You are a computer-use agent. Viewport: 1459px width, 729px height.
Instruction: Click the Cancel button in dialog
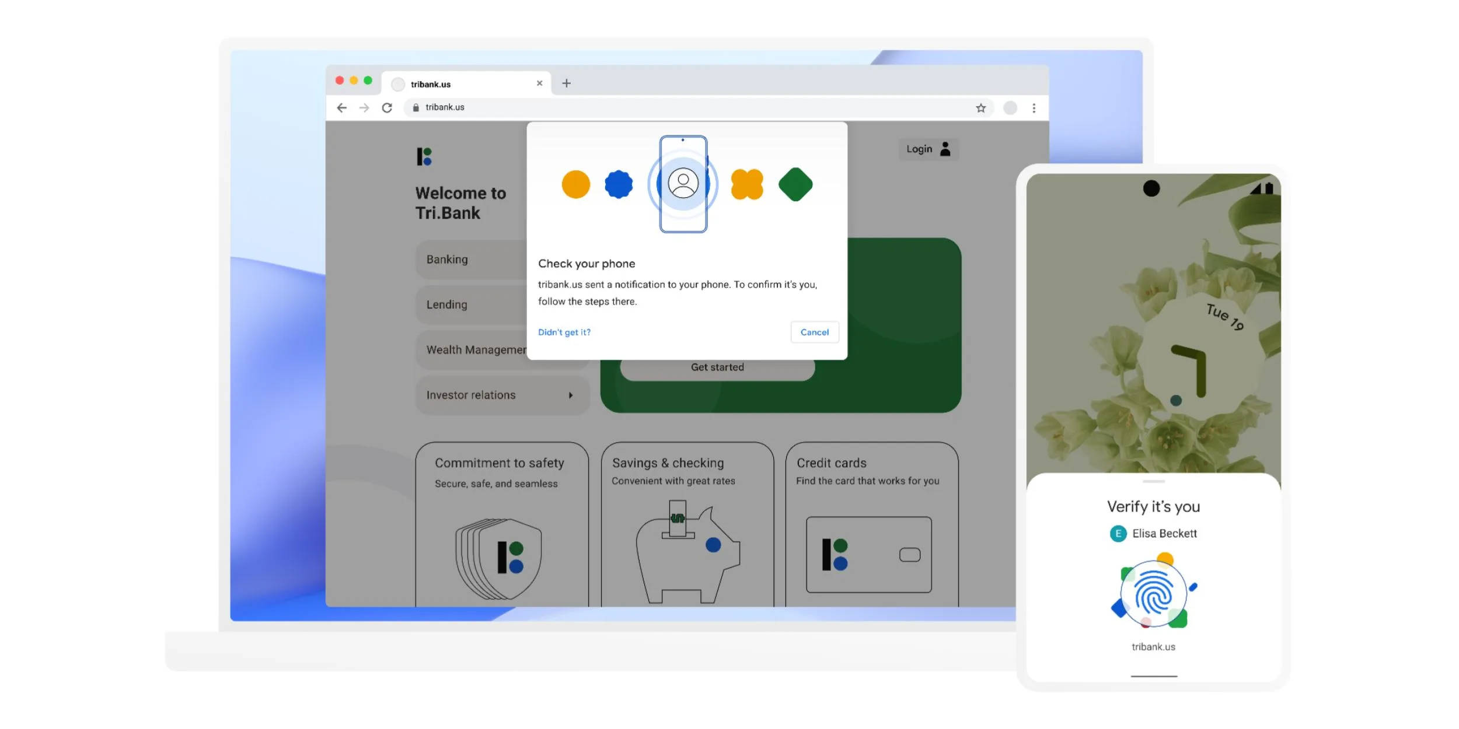(814, 332)
